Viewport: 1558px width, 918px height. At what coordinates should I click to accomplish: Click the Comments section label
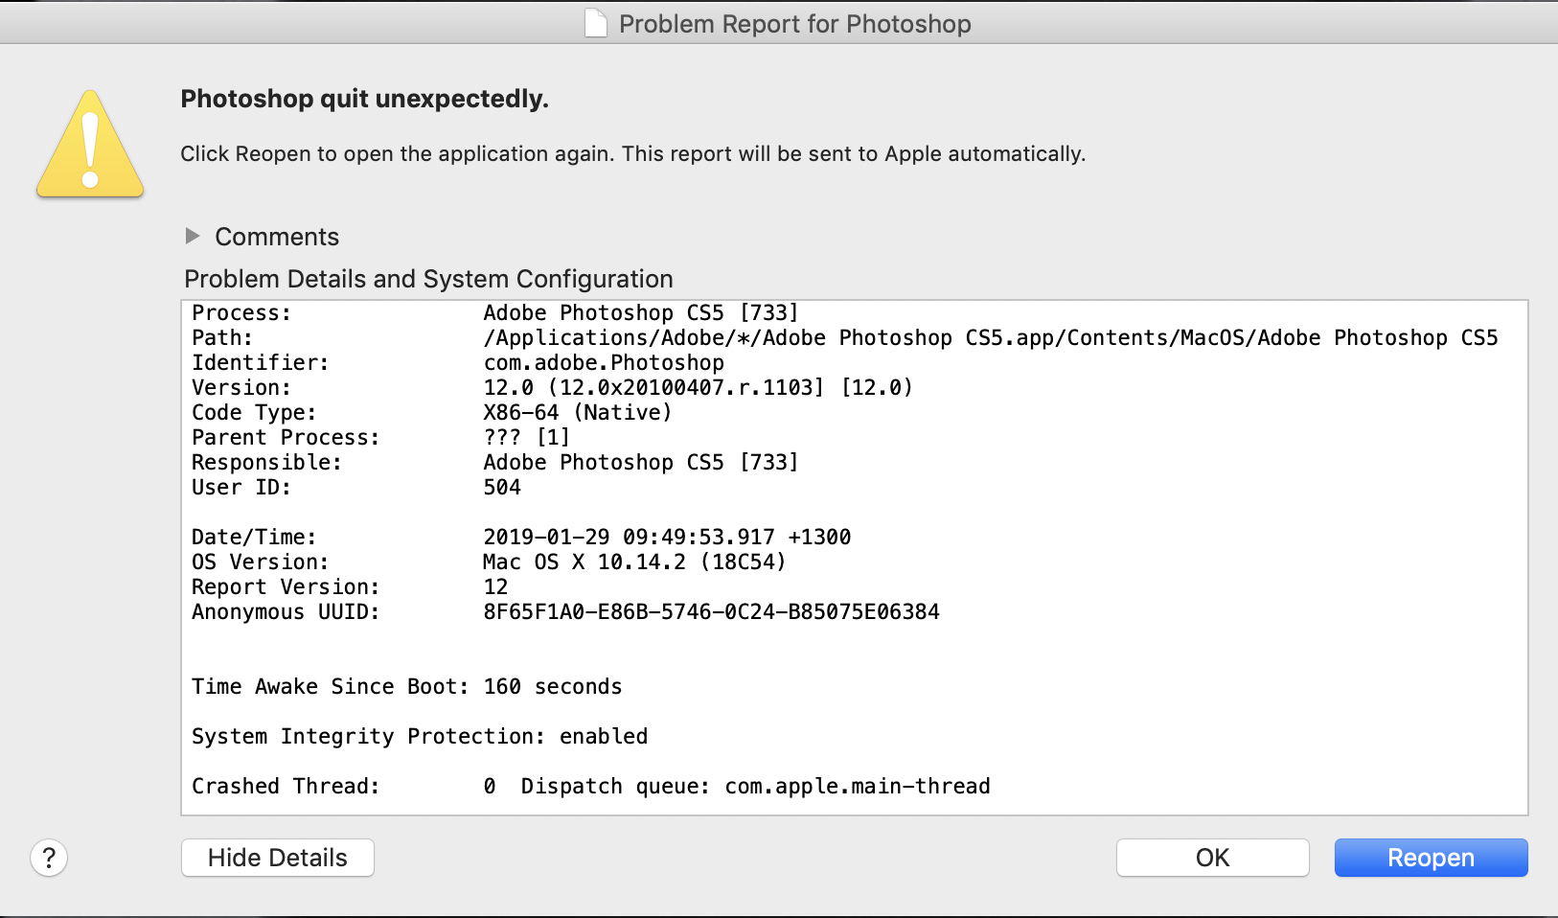pos(277,237)
